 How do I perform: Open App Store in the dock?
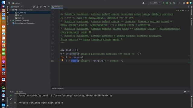click(x=3, y=70)
